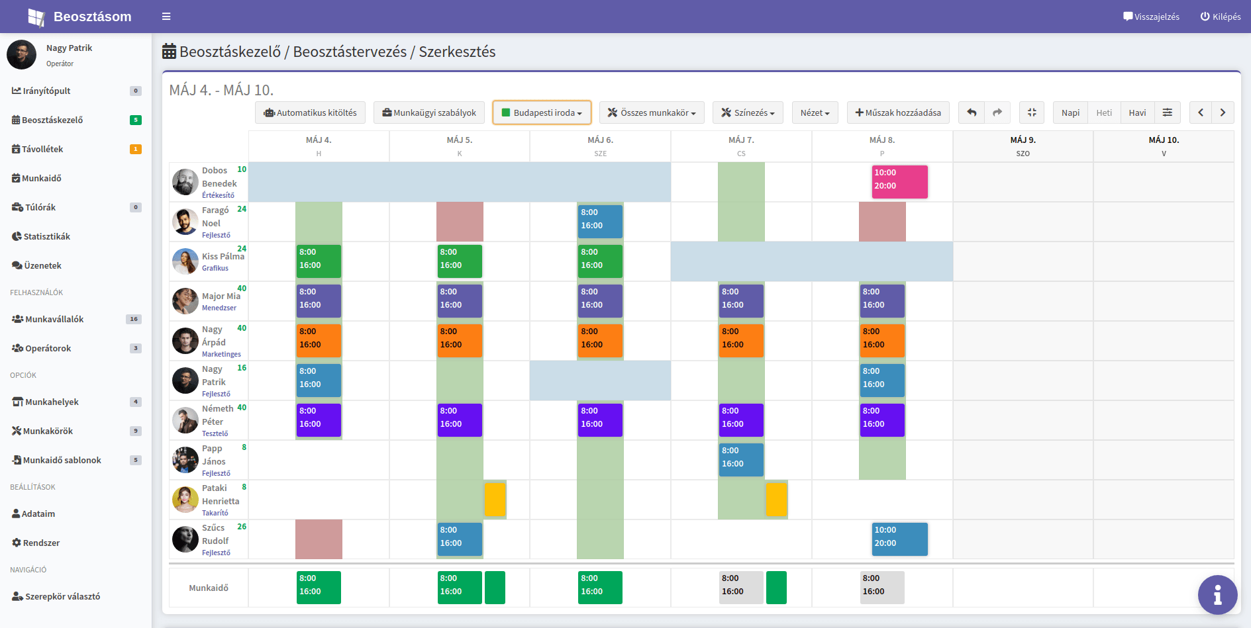
Task: Switch to Heti view
Action: [x=1104, y=112]
